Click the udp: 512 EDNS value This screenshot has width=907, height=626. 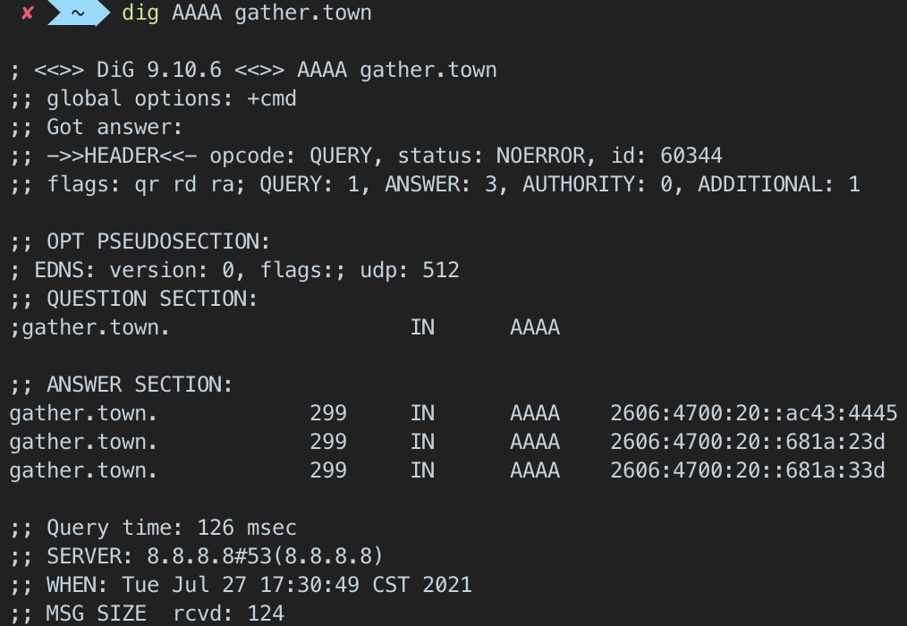point(410,270)
